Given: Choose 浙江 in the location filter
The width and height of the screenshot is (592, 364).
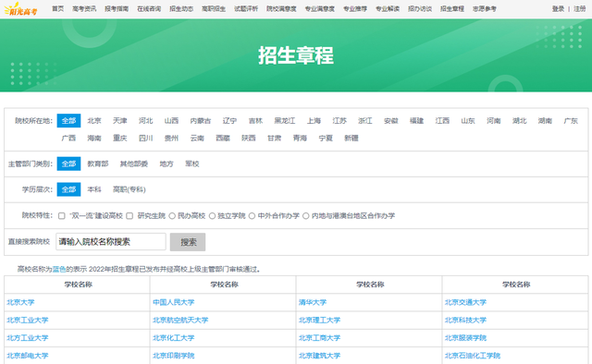Looking at the screenshot, I should tap(365, 121).
